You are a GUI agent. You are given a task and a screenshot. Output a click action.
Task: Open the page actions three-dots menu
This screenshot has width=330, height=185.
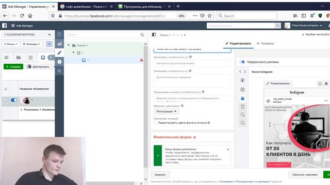click(195, 16)
